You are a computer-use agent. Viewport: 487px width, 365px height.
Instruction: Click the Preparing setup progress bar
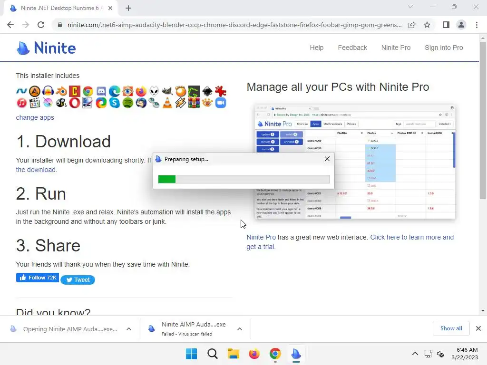(244, 179)
